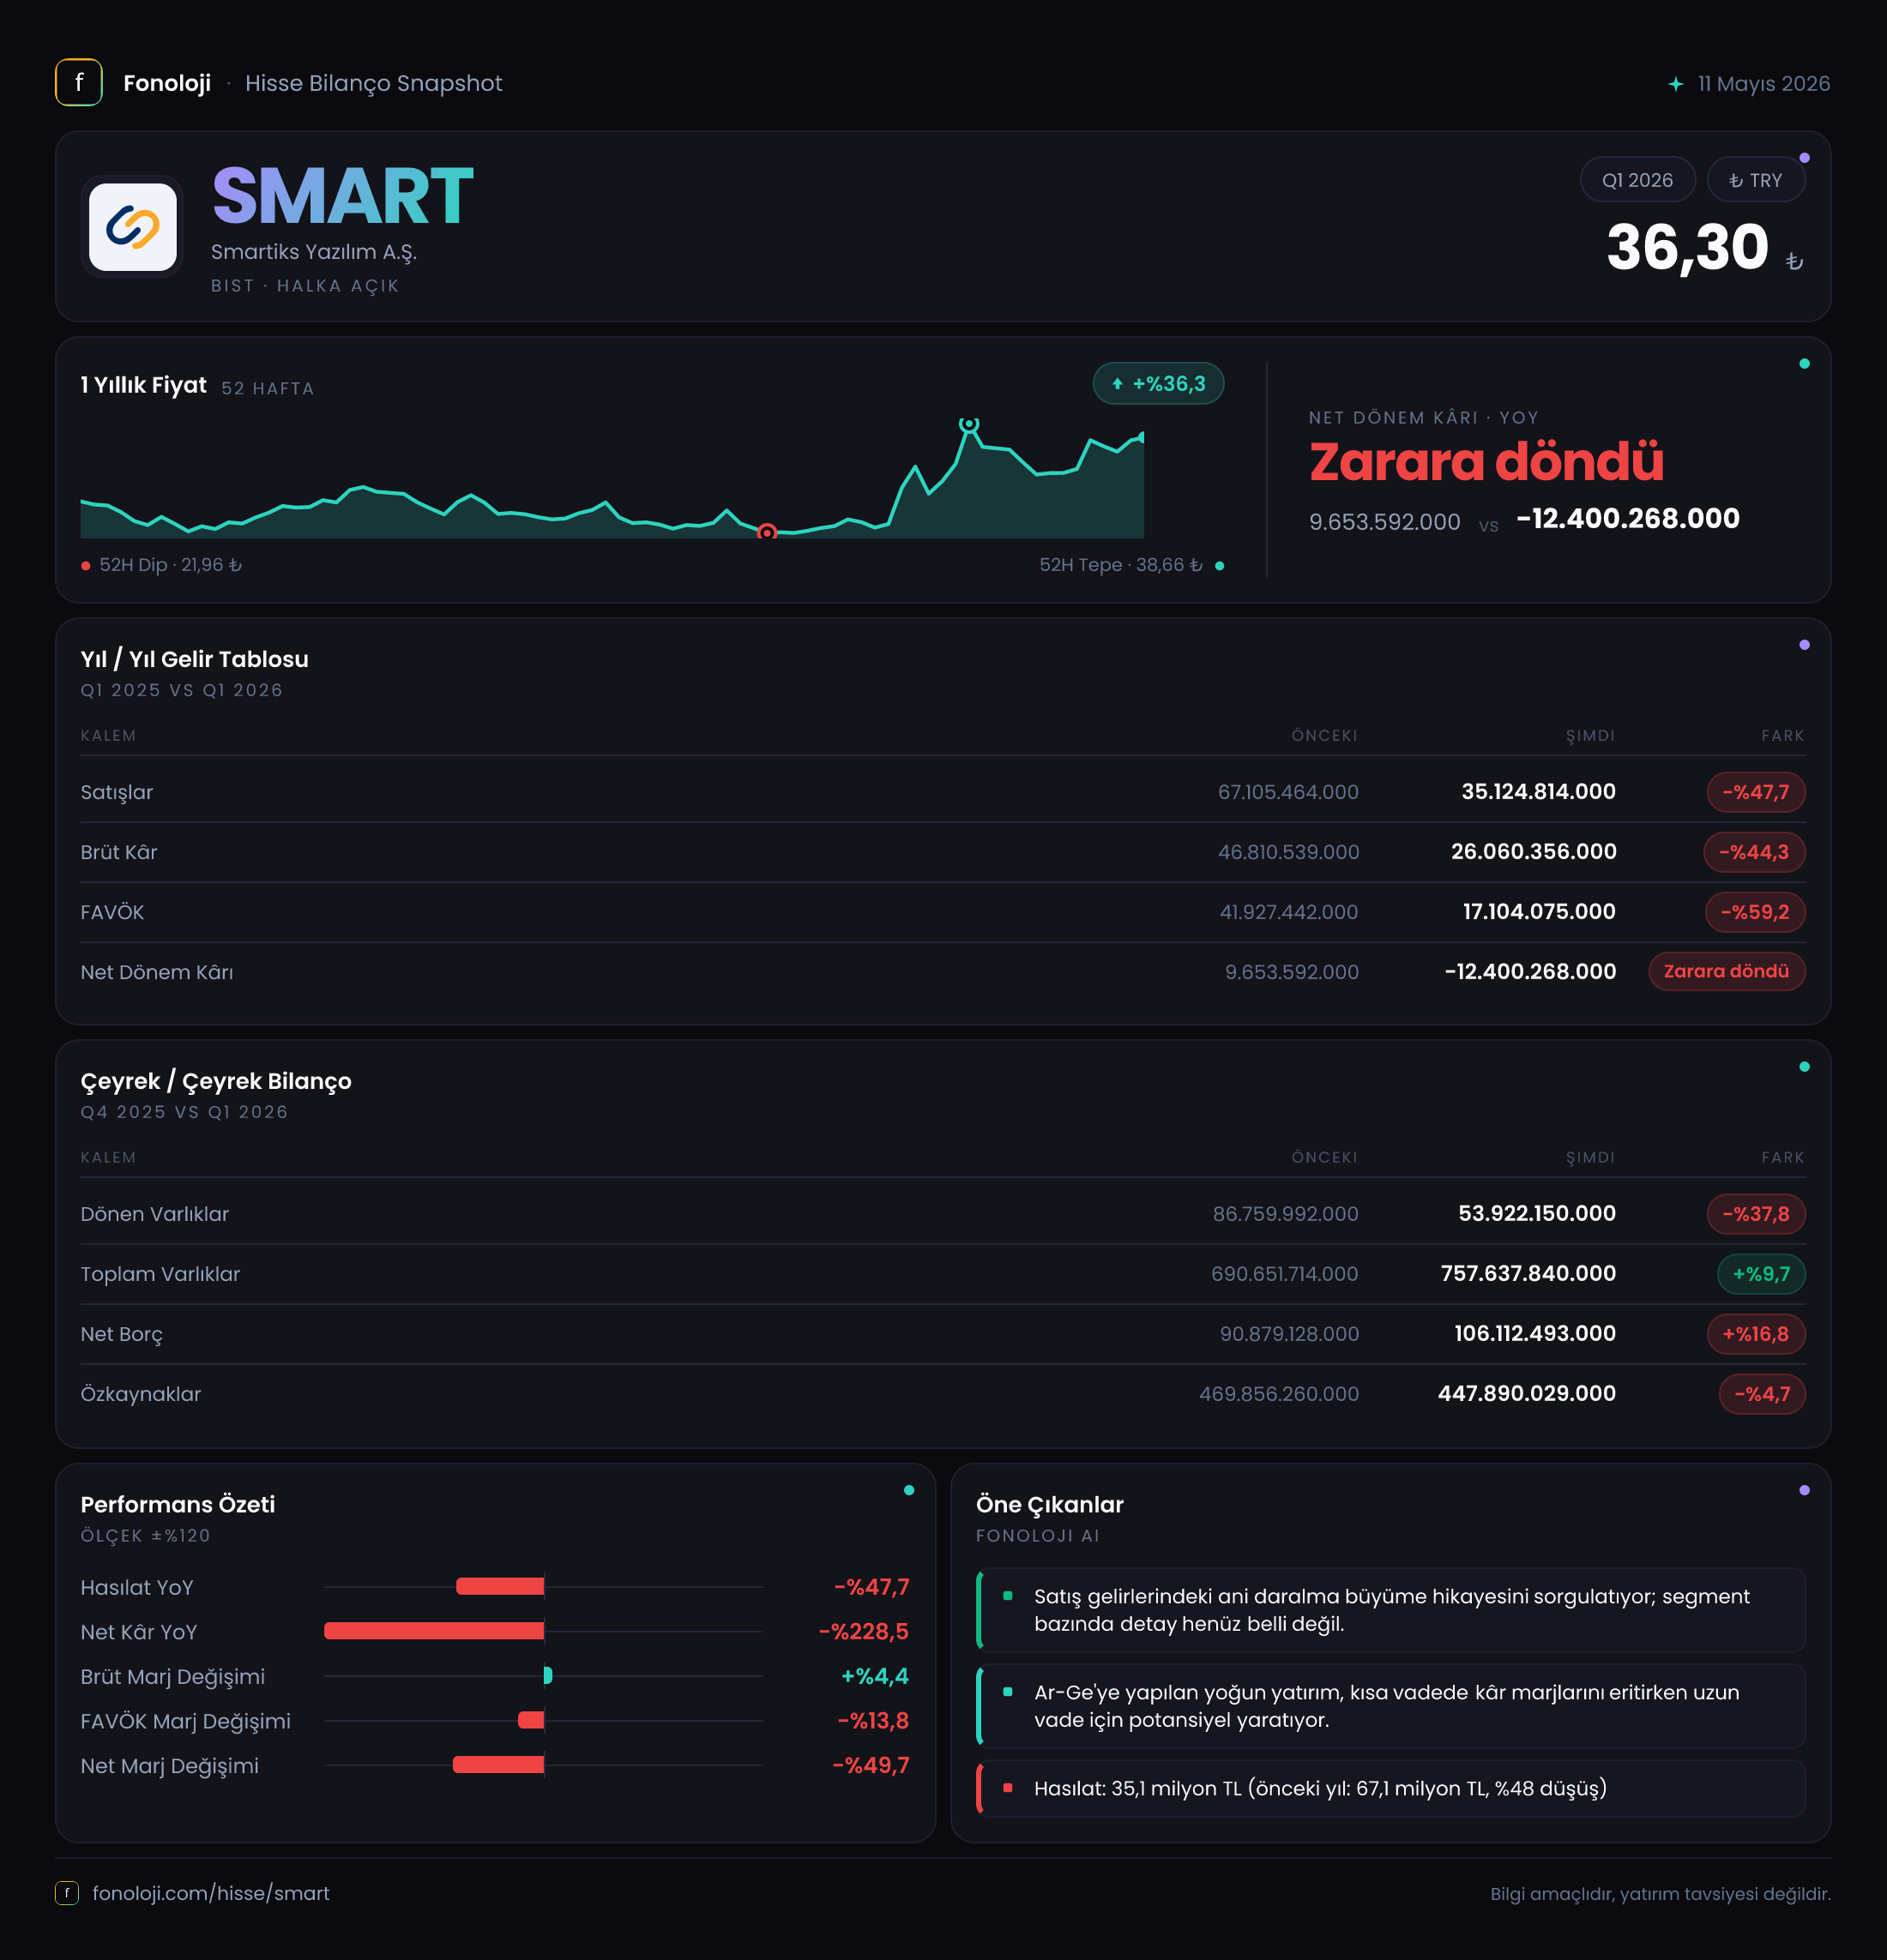Click the FAVÖK -%59,2 change badge
Image resolution: width=1887 pixels, height=1960 pixels.
click(x=1755, y=912)
